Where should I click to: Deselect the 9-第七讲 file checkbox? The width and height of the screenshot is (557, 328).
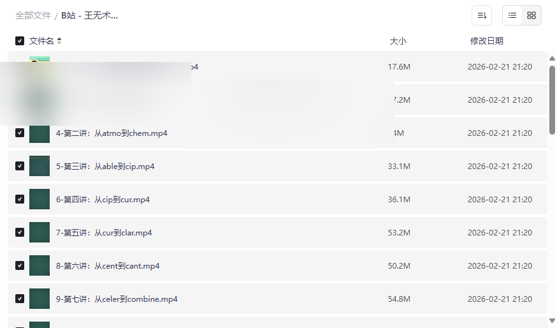[20, 299]
